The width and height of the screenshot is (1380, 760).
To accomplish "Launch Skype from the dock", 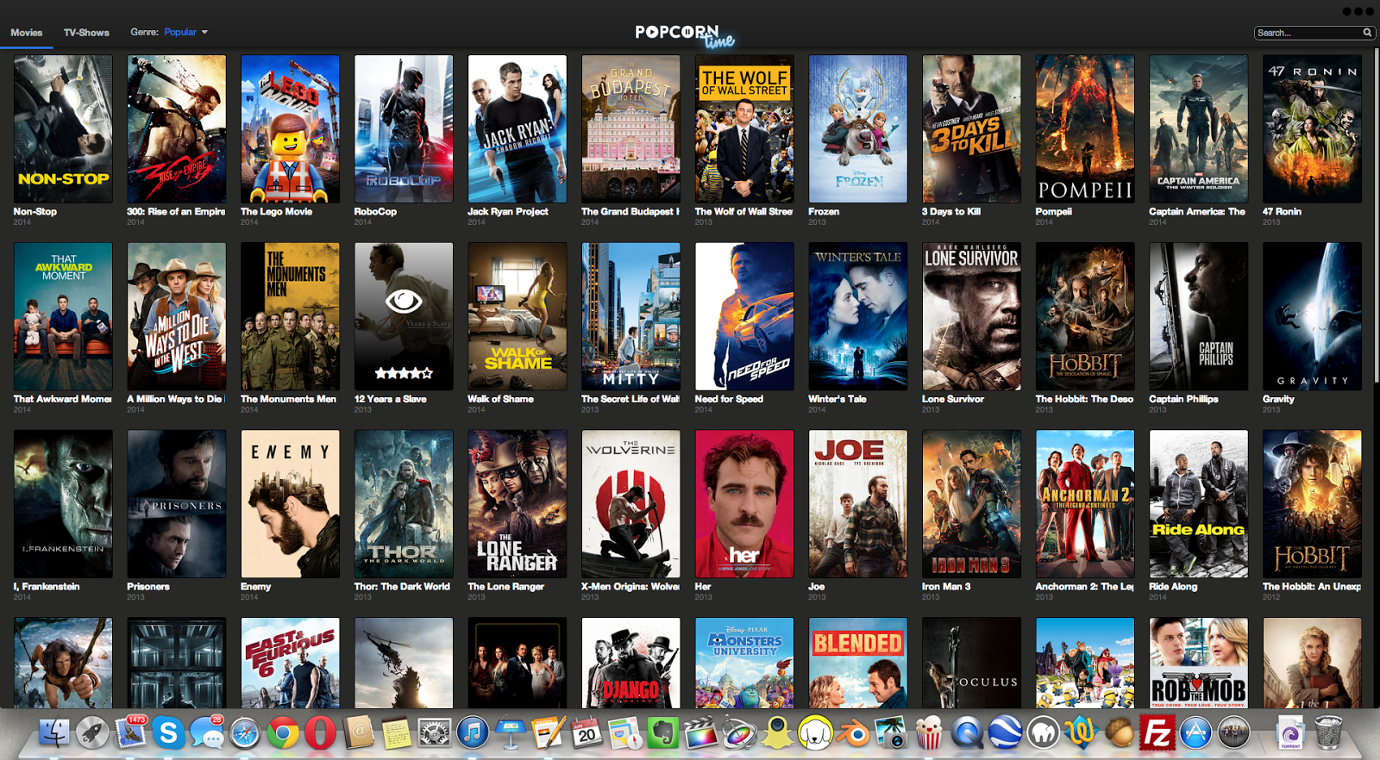I will tap(168, 733).
